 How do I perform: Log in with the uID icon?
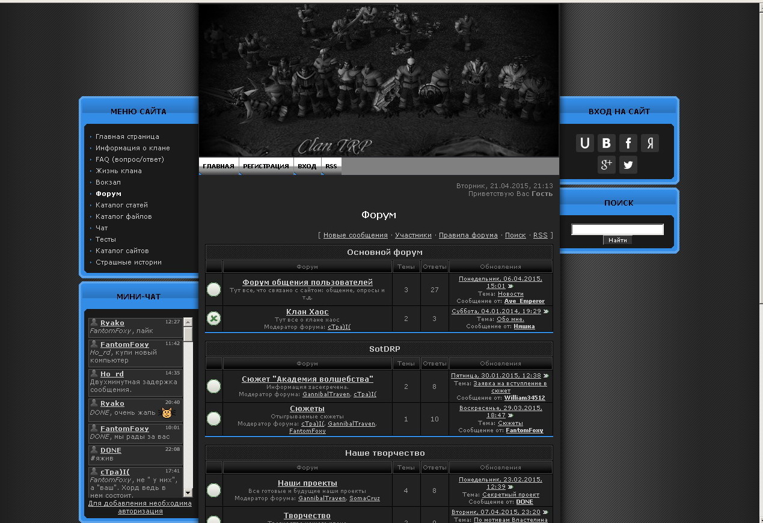[584, 143]
